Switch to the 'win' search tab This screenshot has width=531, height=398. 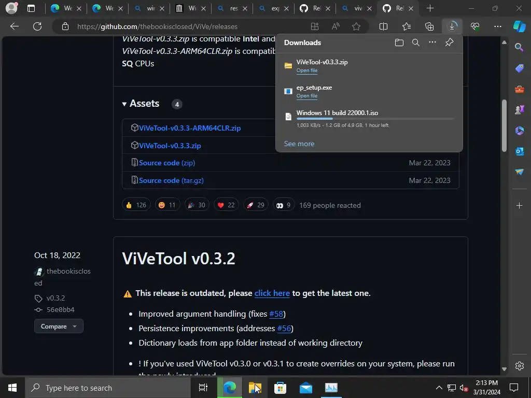(149, 8)
